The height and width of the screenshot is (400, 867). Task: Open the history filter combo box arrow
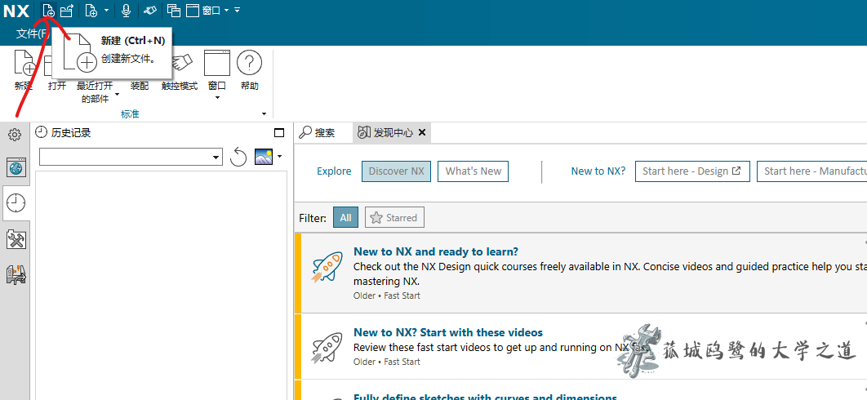(216, 157)
